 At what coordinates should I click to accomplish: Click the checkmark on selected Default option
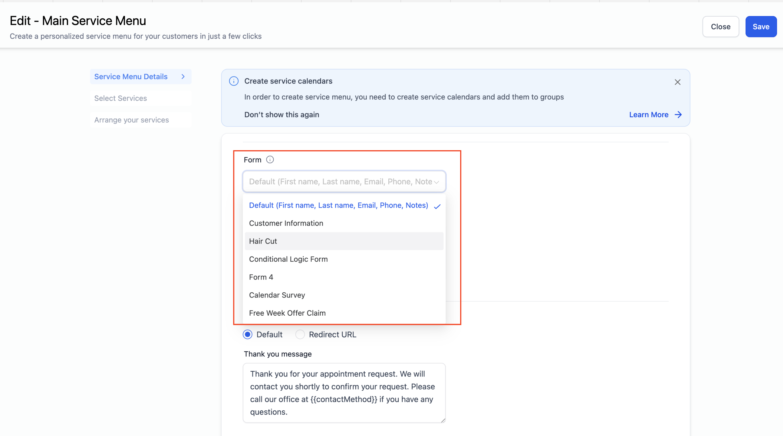pos(437,207)
